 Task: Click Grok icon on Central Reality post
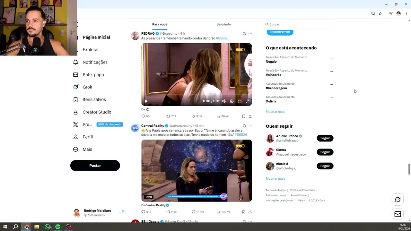coord(244,126)
